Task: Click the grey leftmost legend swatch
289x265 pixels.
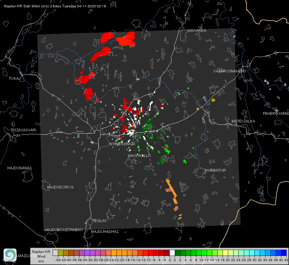Action: (55, 253)
